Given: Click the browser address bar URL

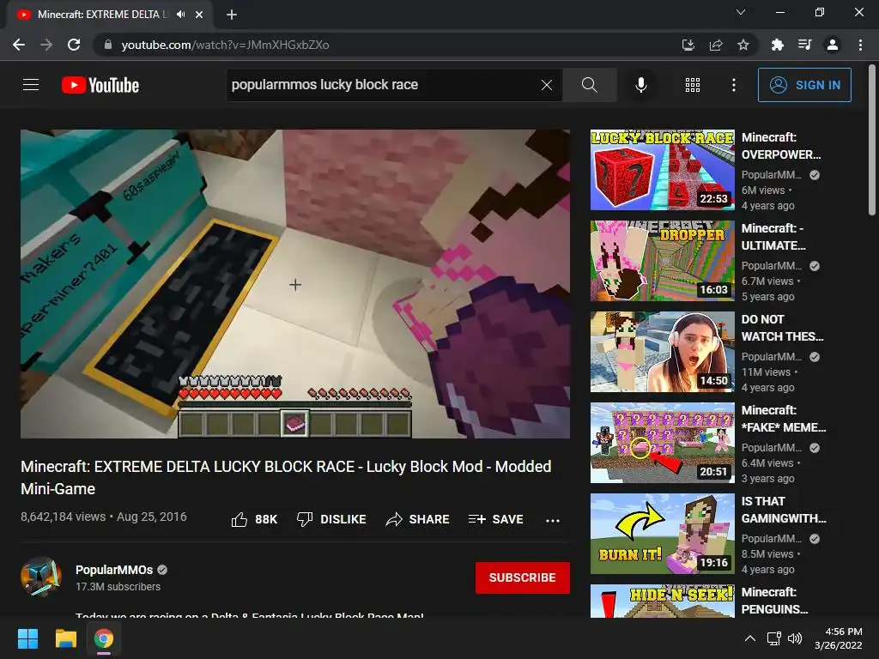Looking at the screenshot, I should (x=226, y=45).
